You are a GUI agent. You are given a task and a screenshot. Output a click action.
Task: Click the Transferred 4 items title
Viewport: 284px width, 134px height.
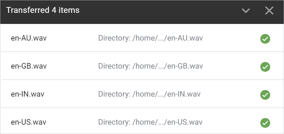tap(43, 10)
